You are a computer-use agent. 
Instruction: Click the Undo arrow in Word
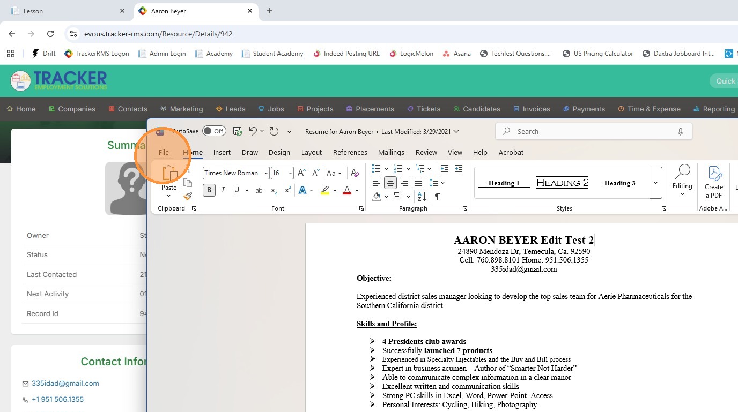tap(253, 131)
